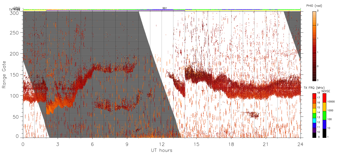
Task: Click x-axis tick label '12'
Action: point(162,144)
